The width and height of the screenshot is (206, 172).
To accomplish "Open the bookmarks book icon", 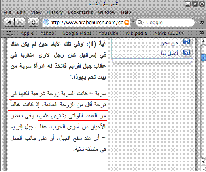I will click(x=10, y=33).
